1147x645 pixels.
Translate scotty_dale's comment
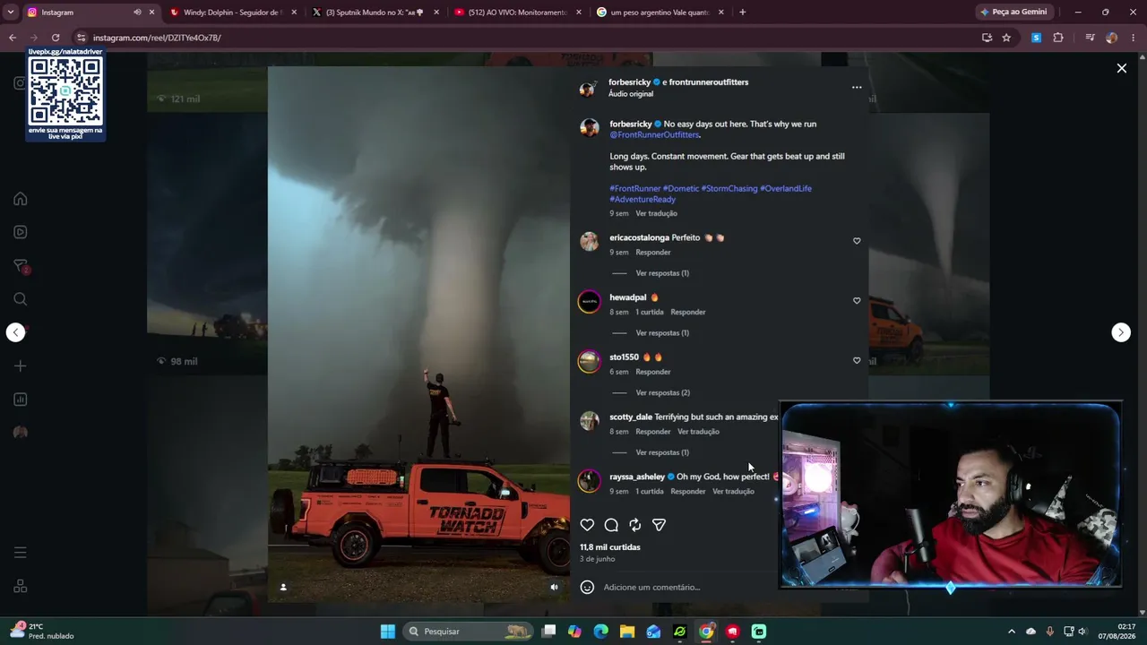pyautogui.click(x=698, y=432)
